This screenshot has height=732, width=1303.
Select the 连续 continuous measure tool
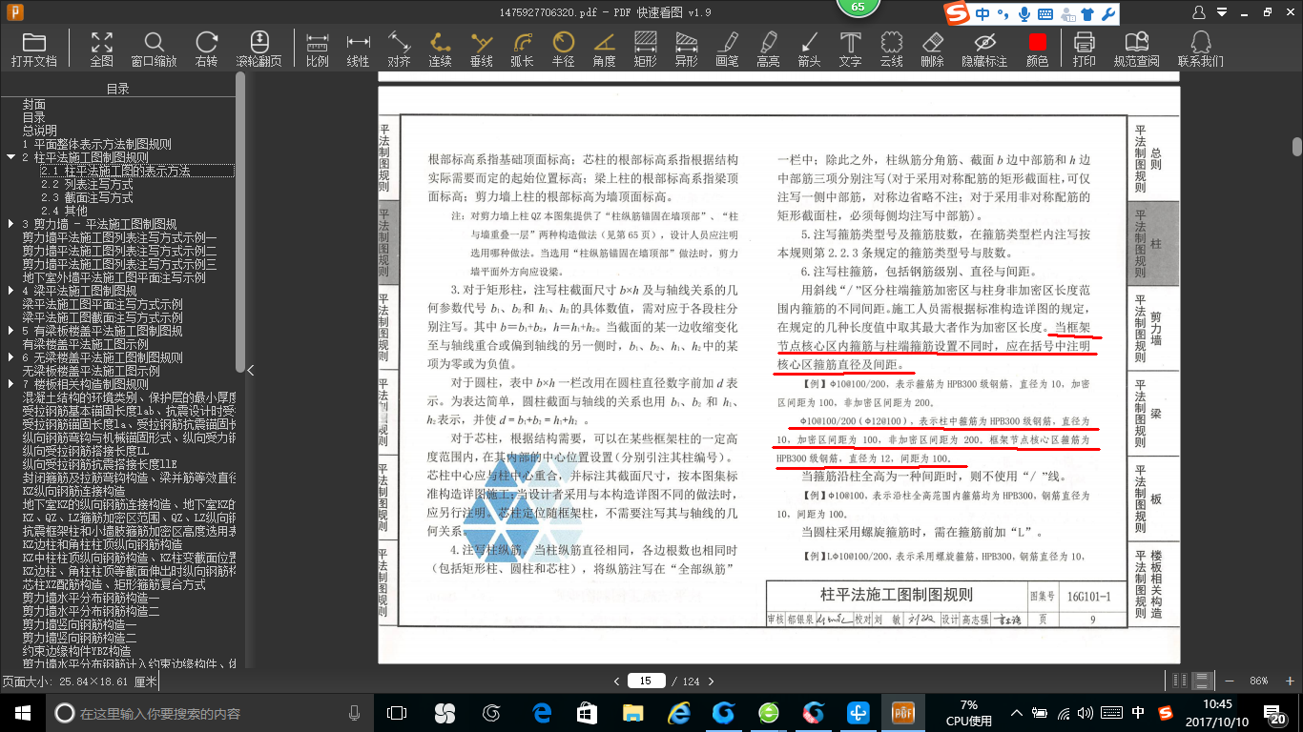tap(440, 50)
